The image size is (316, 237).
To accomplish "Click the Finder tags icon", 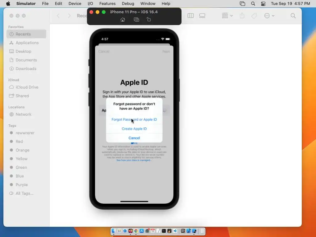I will tap(254, 16).
